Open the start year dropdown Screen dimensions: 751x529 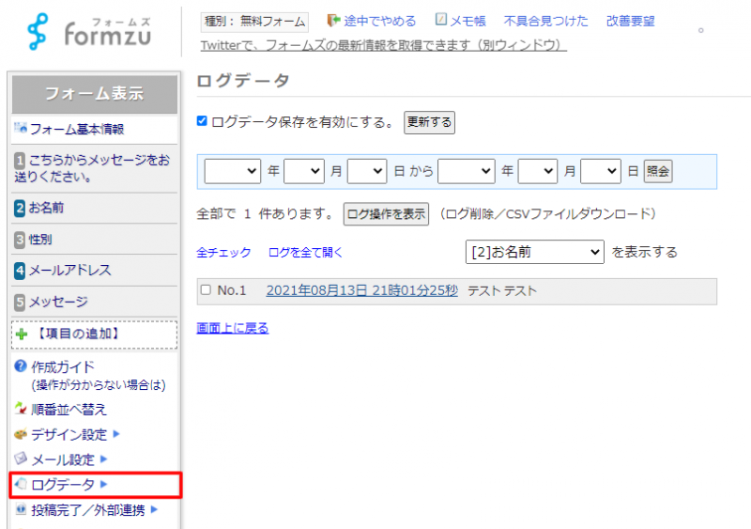[232, 171]
